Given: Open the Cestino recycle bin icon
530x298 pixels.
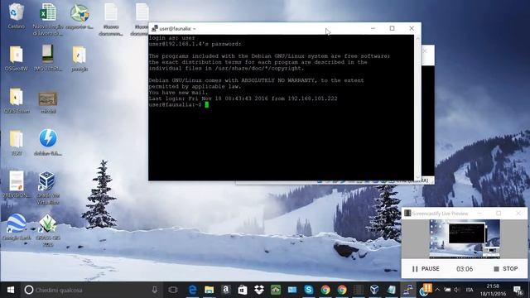Looking at the screenshot, I should [x=16, y=12].
